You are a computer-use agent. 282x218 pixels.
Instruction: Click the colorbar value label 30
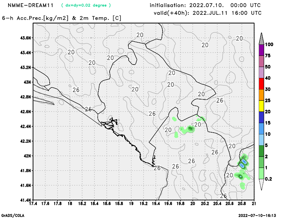coord(268,89)
